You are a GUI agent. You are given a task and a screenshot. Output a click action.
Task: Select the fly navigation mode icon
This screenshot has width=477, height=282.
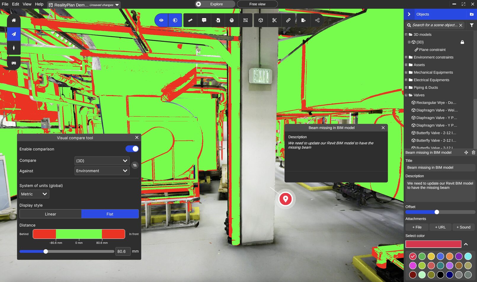(x=14, y=34)
